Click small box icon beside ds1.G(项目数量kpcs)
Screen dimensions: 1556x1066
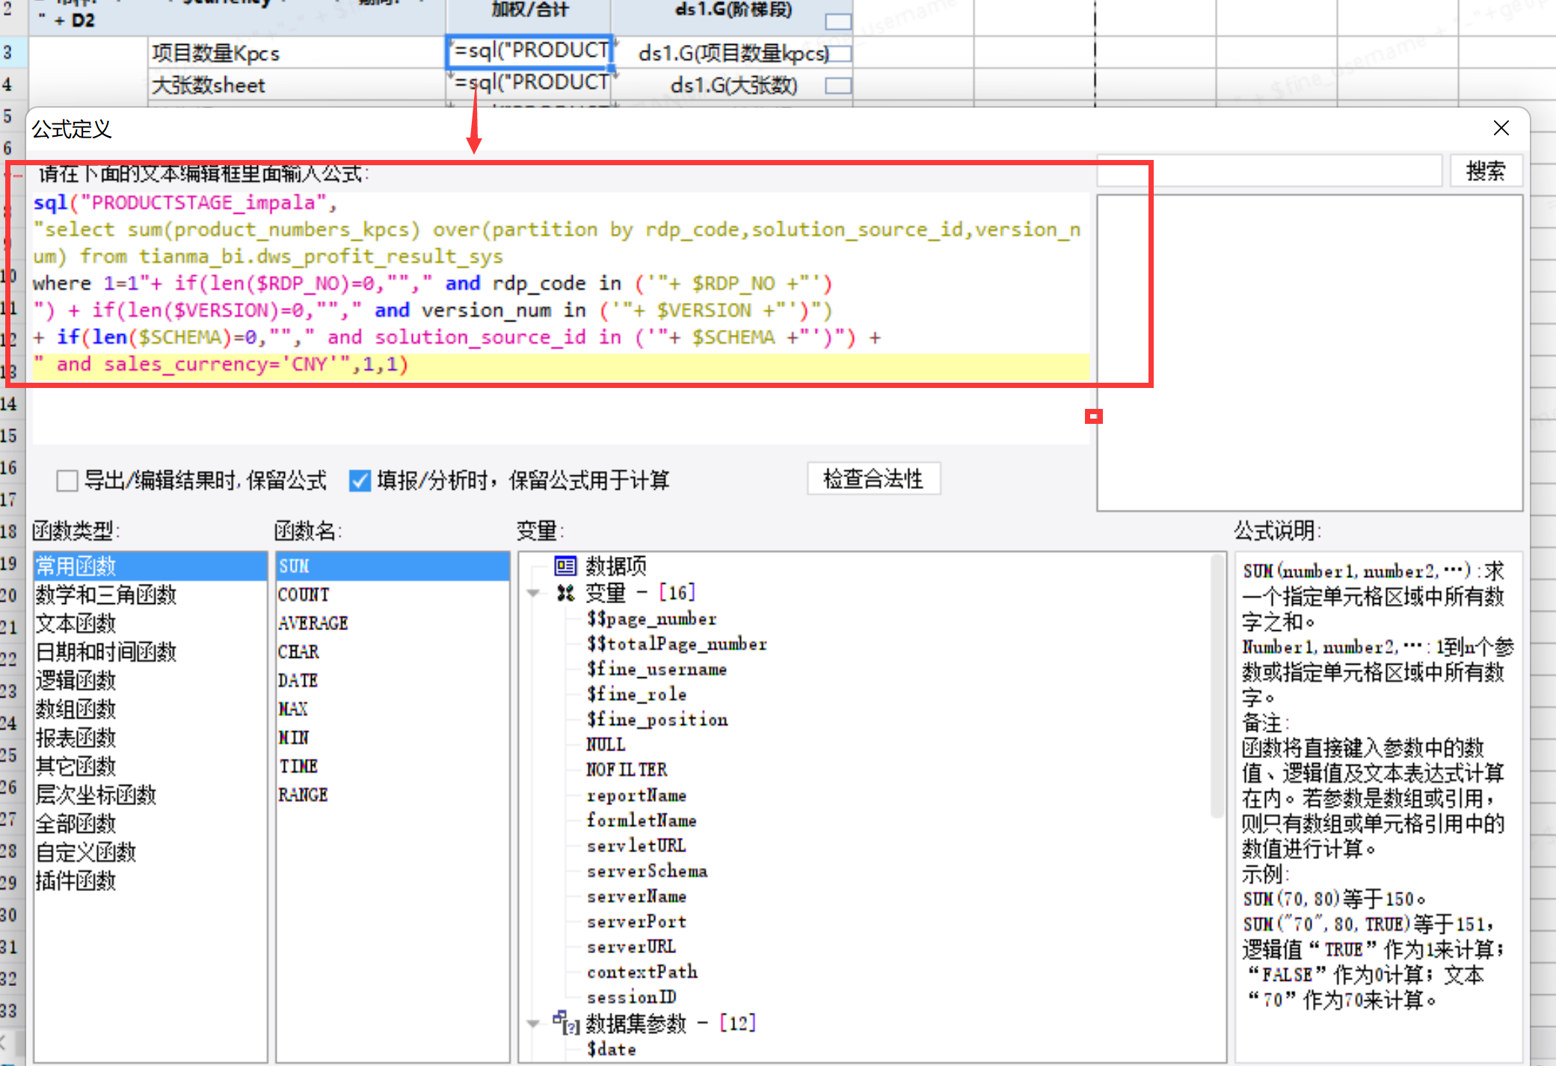tap(839, 54)
